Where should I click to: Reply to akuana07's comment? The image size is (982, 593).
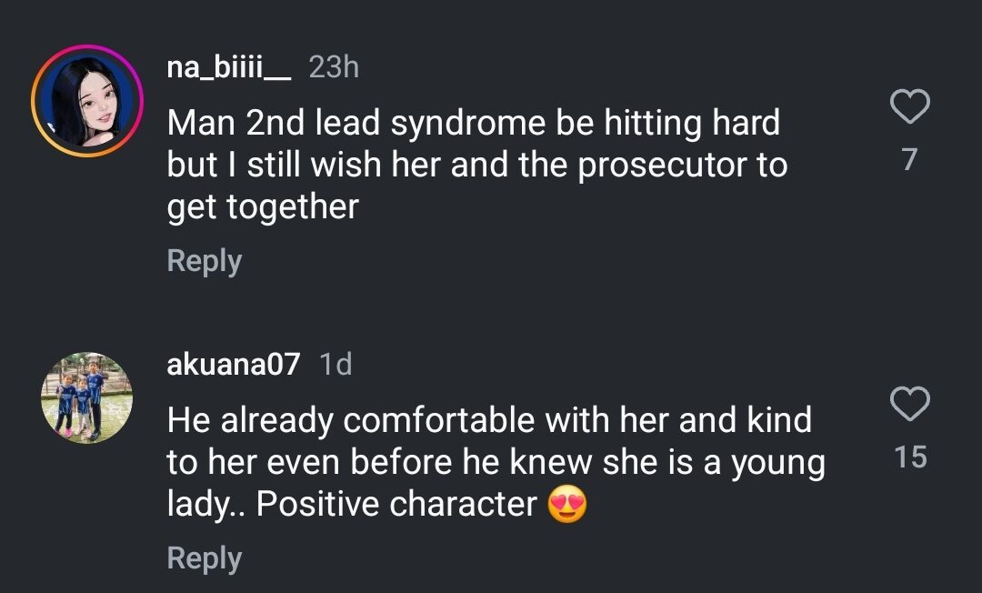205,558
